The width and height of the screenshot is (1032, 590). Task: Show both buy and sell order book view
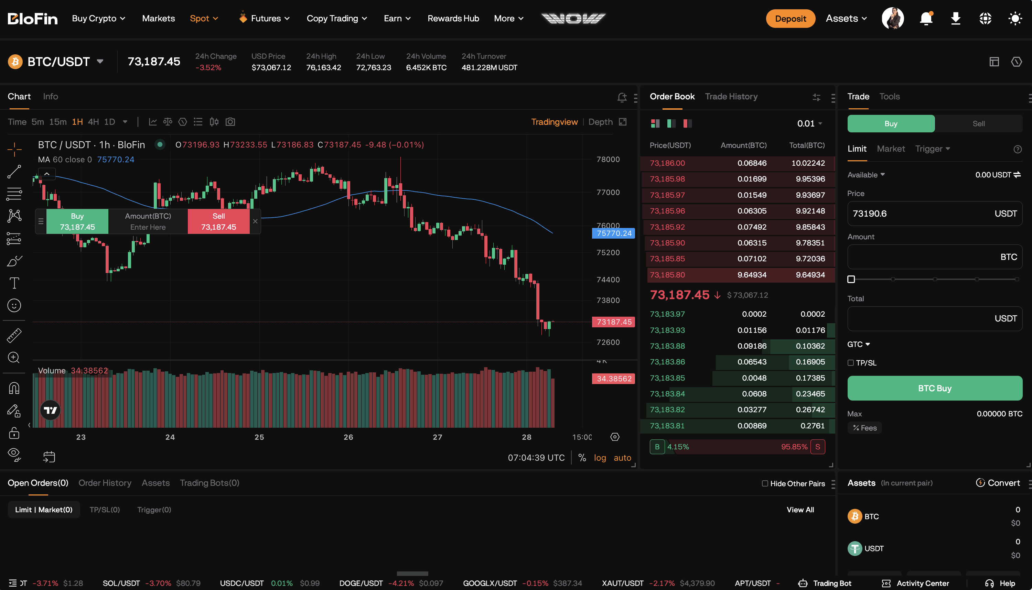pos(655,123)
